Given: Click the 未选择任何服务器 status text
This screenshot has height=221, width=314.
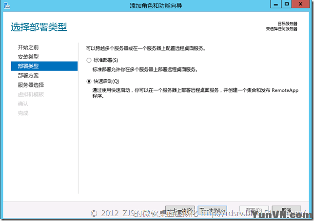Looking at the screenshot, I should (x=281, y=29).
